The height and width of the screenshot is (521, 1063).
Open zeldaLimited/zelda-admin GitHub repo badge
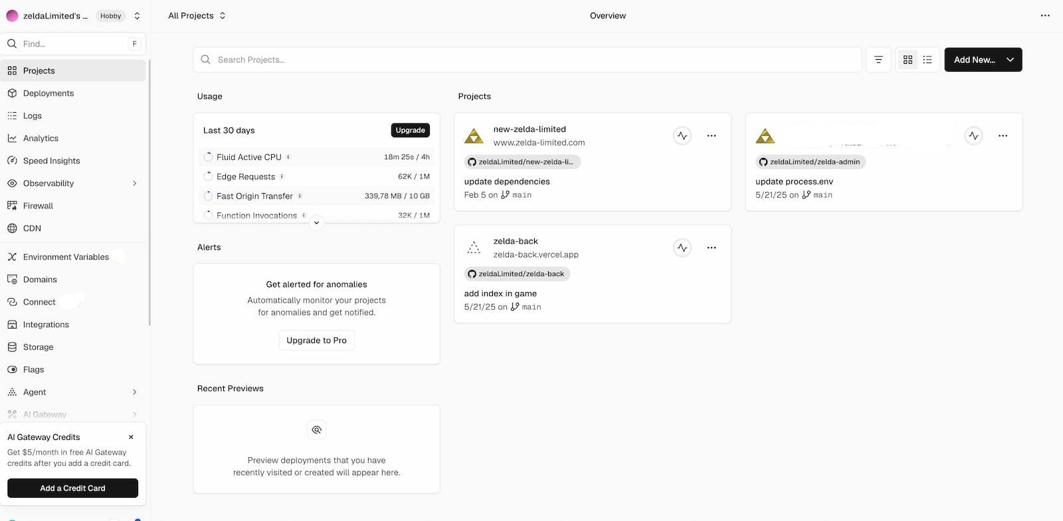coord(811,162)
